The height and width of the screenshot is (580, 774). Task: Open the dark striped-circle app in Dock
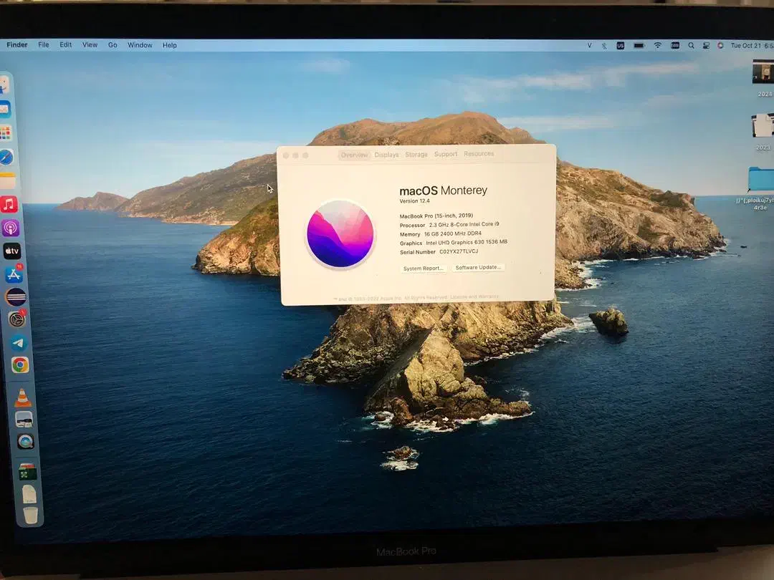(16, 297)
